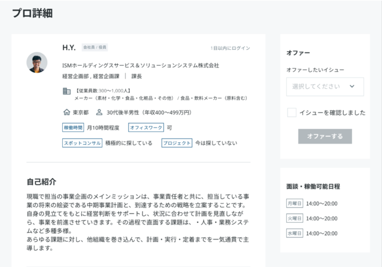
Task: Select the 月曜日 availability label
Action: 294,203
